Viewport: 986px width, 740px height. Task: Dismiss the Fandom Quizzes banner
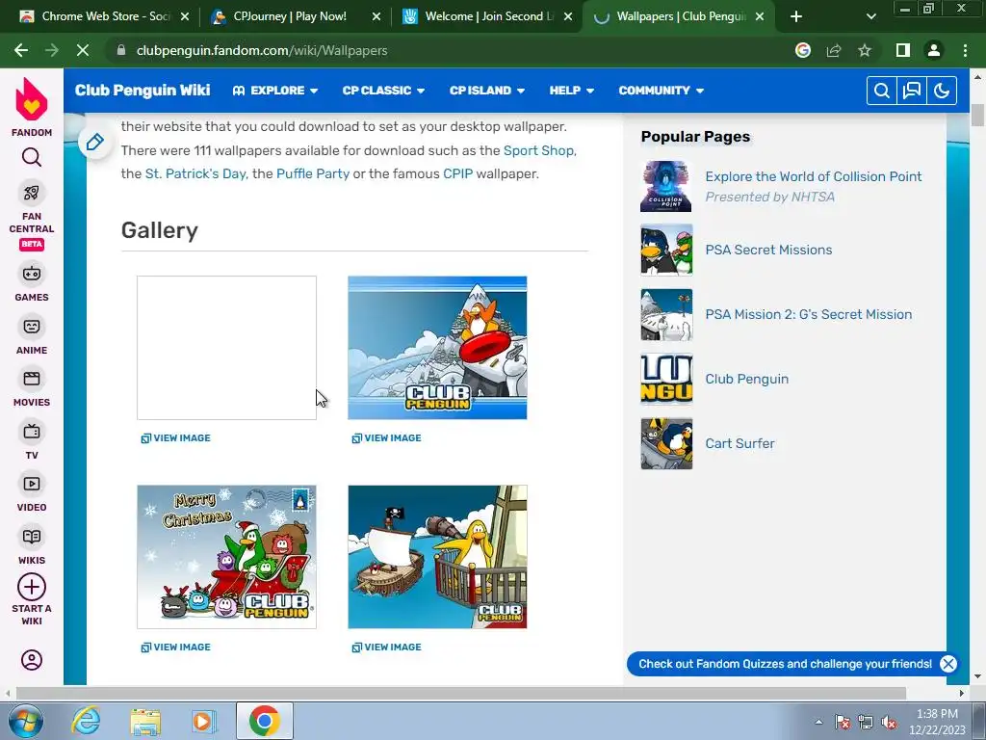pos(948,664)
